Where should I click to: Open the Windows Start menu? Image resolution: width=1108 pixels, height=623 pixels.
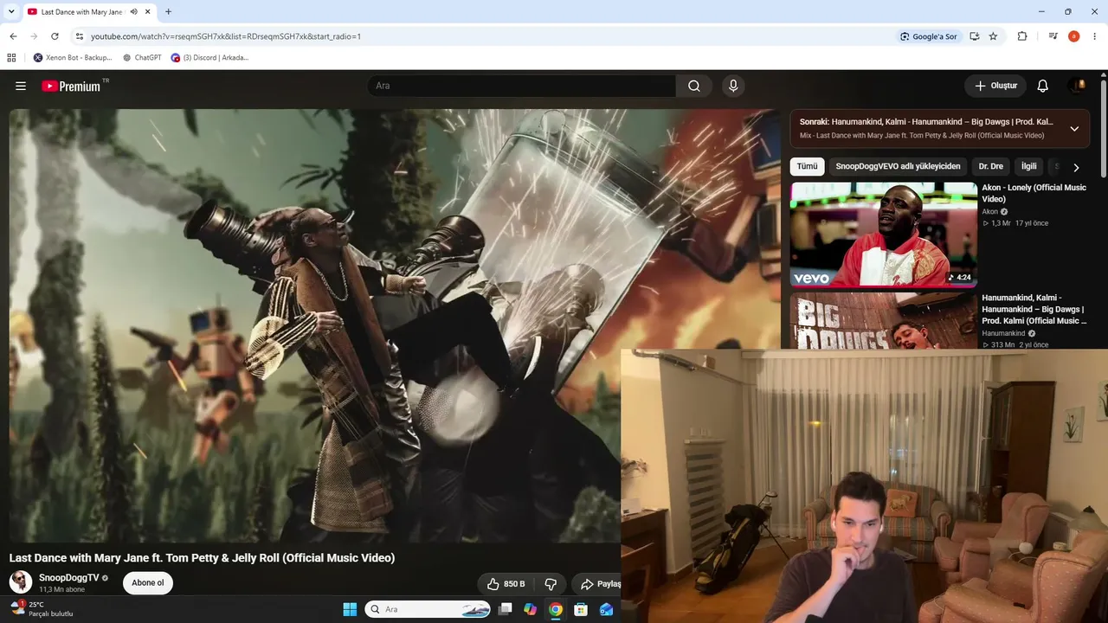click(x=350, y=609)
